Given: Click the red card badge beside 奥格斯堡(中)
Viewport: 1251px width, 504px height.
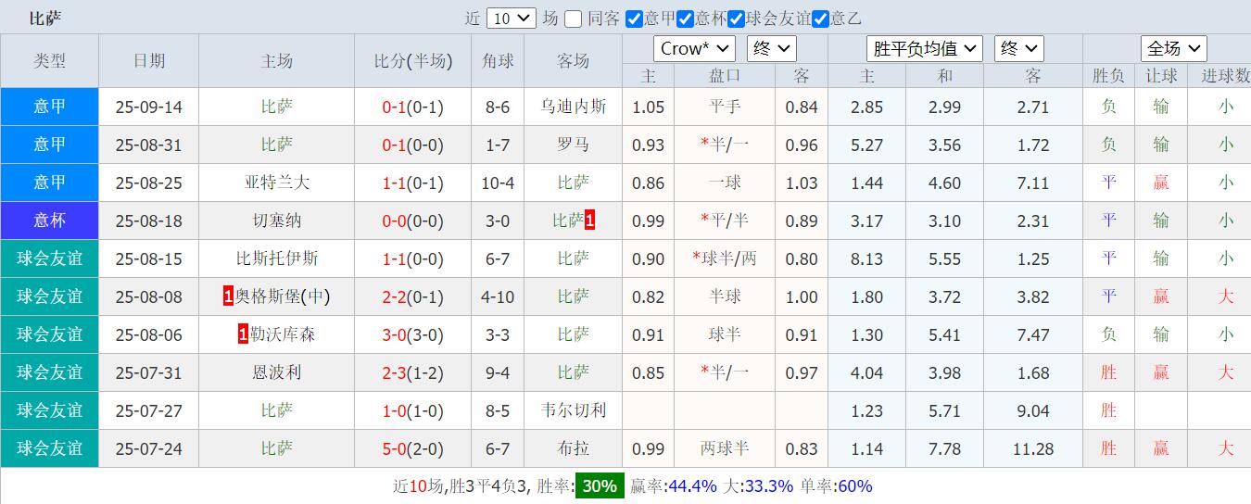Looking at the screenshot, I should (228, 296).
